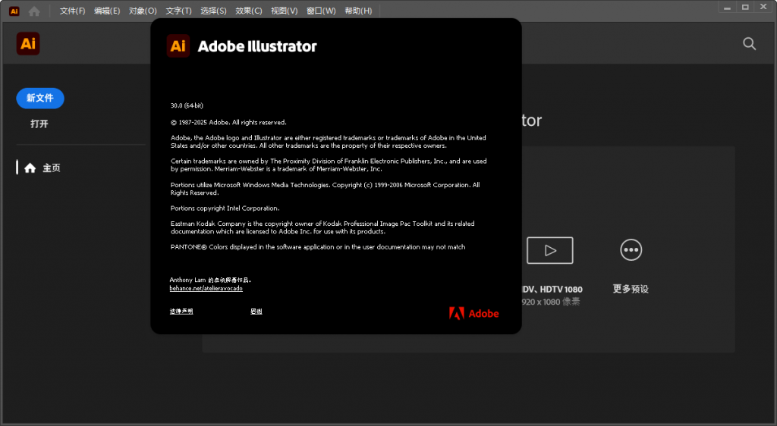This screenshot has width=777, height=426.
Task: Click the 打开 button in the sidebar
Action: [39, 124]
